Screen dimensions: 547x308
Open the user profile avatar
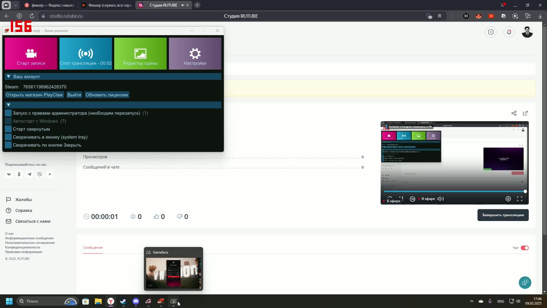click(527, 32)
